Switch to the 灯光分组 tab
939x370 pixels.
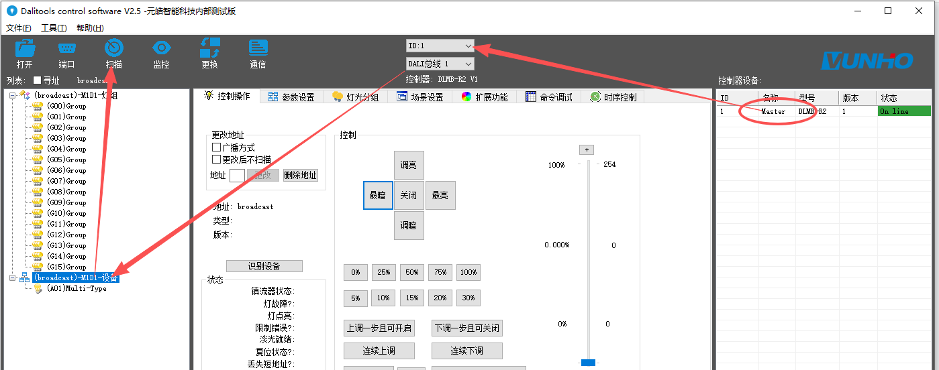click(x=356, y=97)
